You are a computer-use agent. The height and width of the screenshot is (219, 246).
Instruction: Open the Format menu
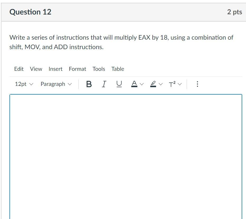77,69
